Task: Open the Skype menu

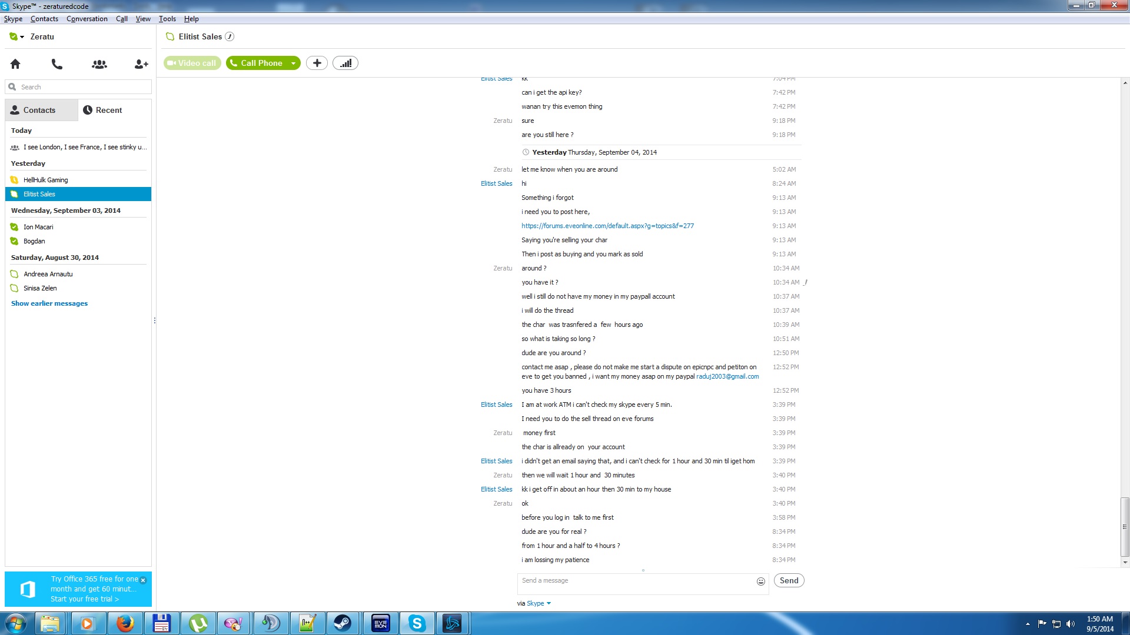Action: [x=13, y=19]
